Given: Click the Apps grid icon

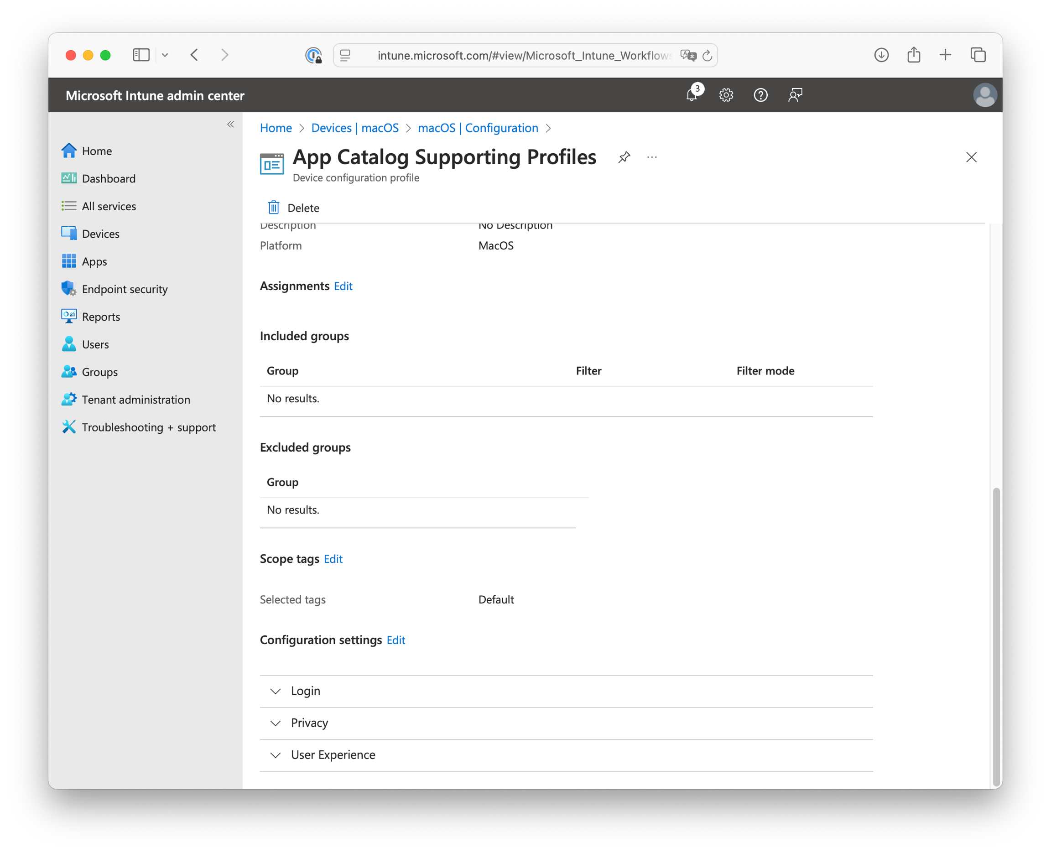Looking at the screenshot, I should click(69, 261).
